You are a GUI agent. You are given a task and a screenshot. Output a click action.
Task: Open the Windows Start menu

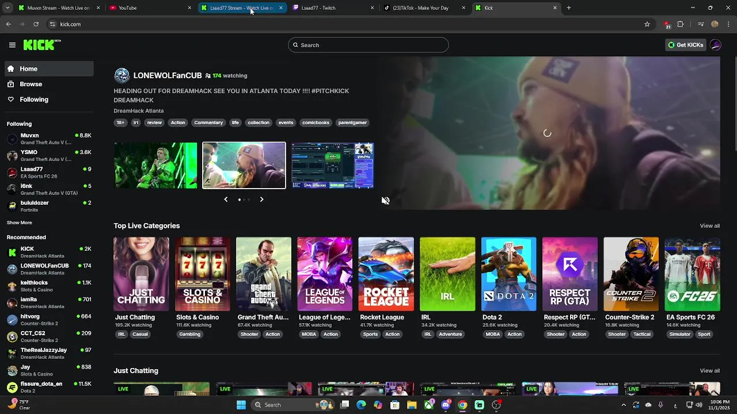[241, 405]
